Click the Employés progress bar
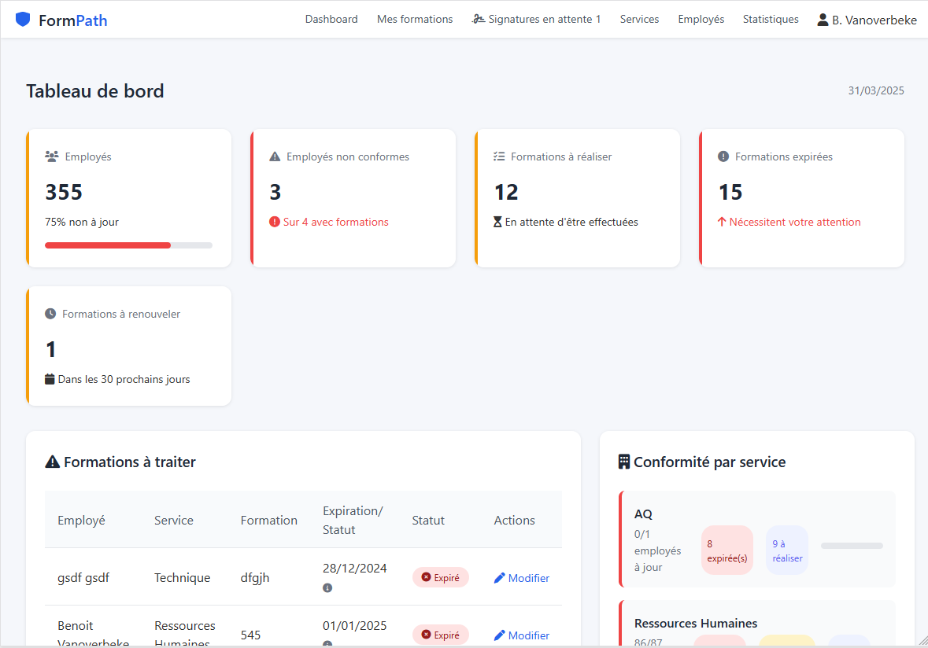This screenshot has width=928, height=648. pos(128,245)
